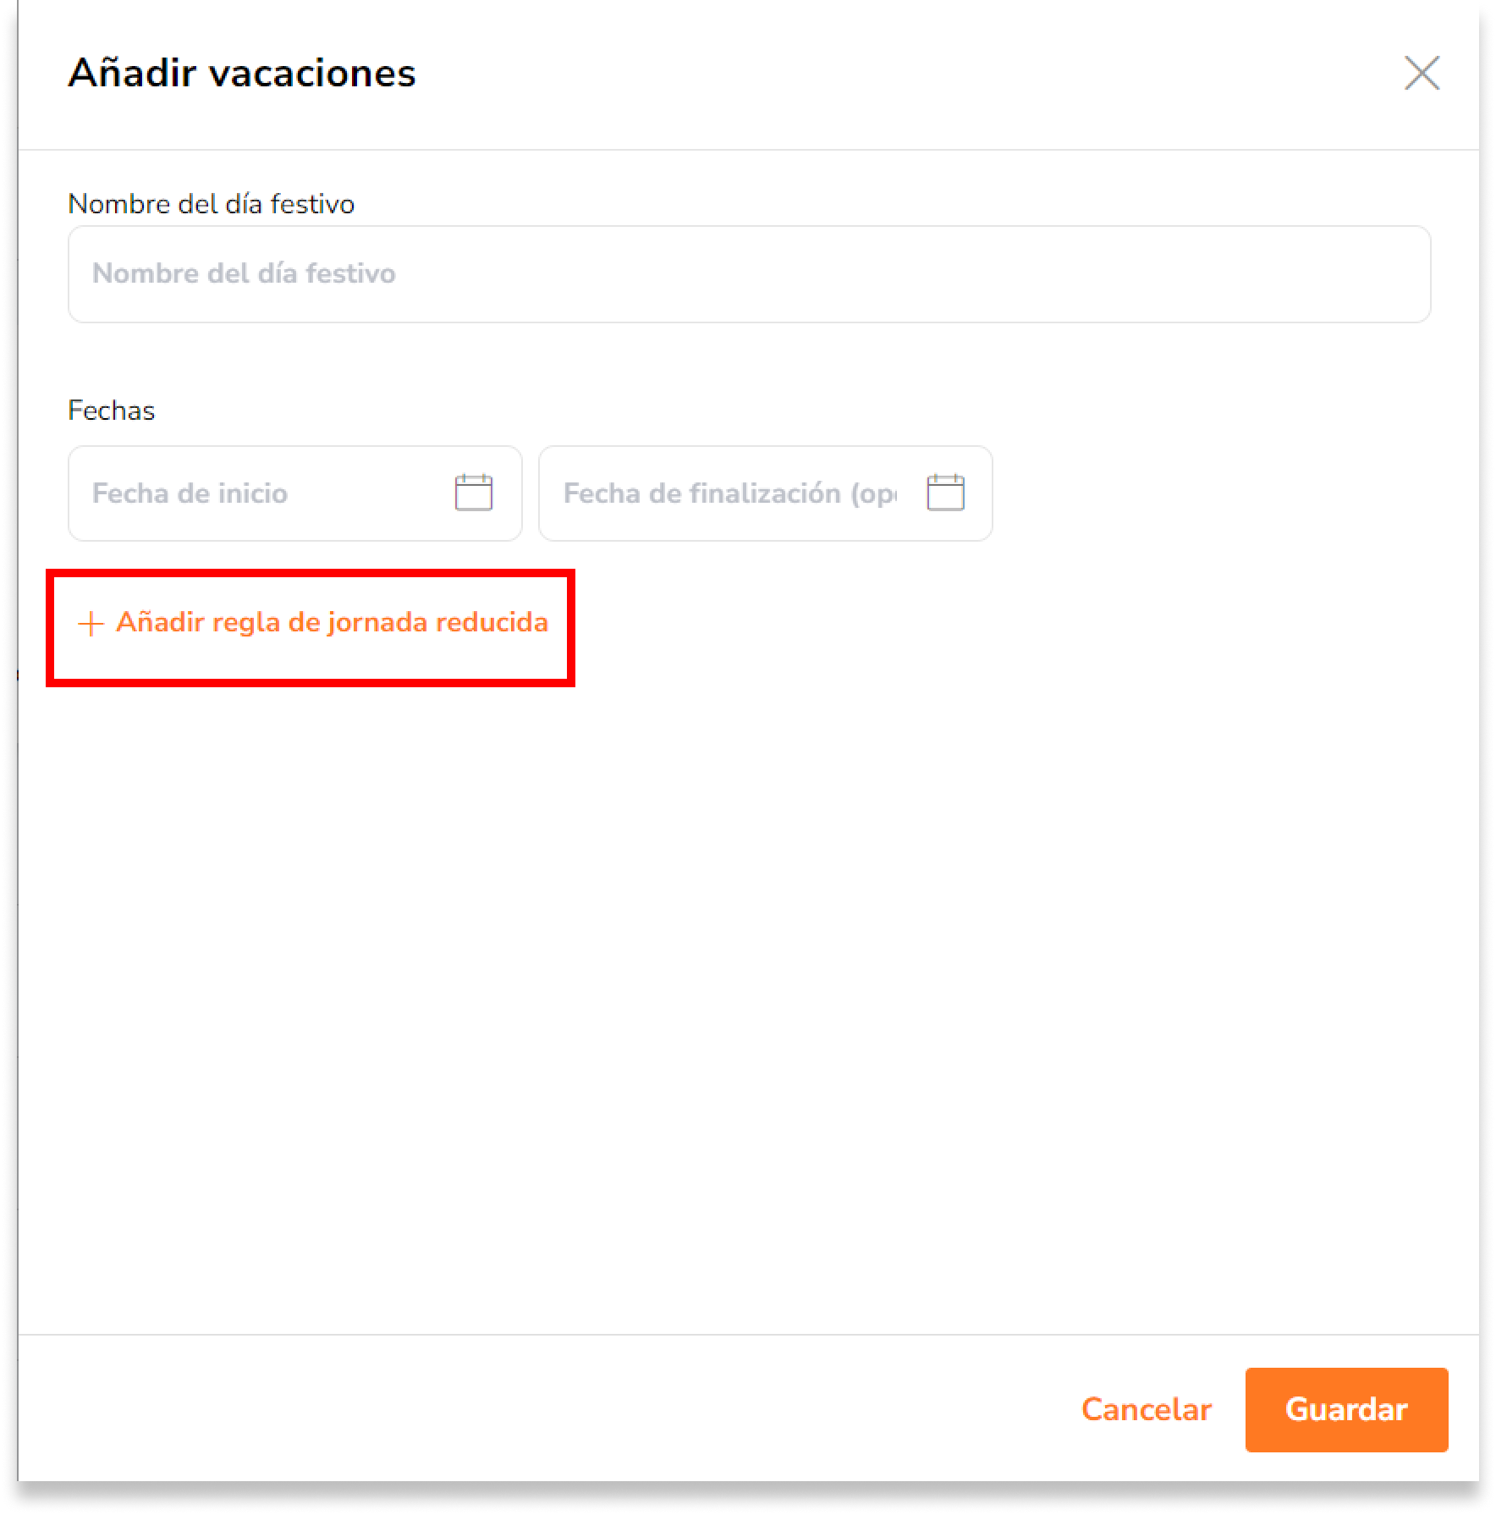This screenshot has height=1515, width=1496.
Task: Add a reduced workday rule link
Action: (x=332, y=622)
